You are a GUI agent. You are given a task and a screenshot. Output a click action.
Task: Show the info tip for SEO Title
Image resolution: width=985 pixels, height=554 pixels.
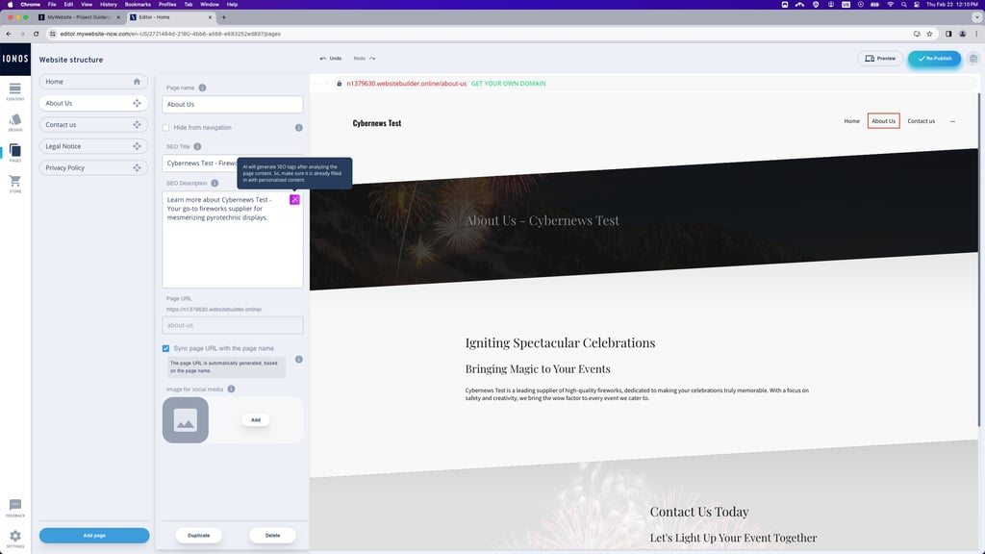coord(197,146)
